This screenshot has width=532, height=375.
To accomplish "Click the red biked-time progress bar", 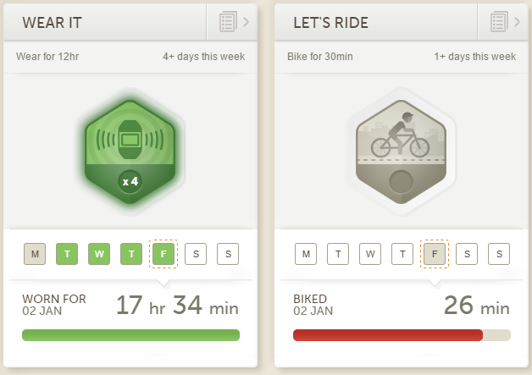I will [388, 335].
